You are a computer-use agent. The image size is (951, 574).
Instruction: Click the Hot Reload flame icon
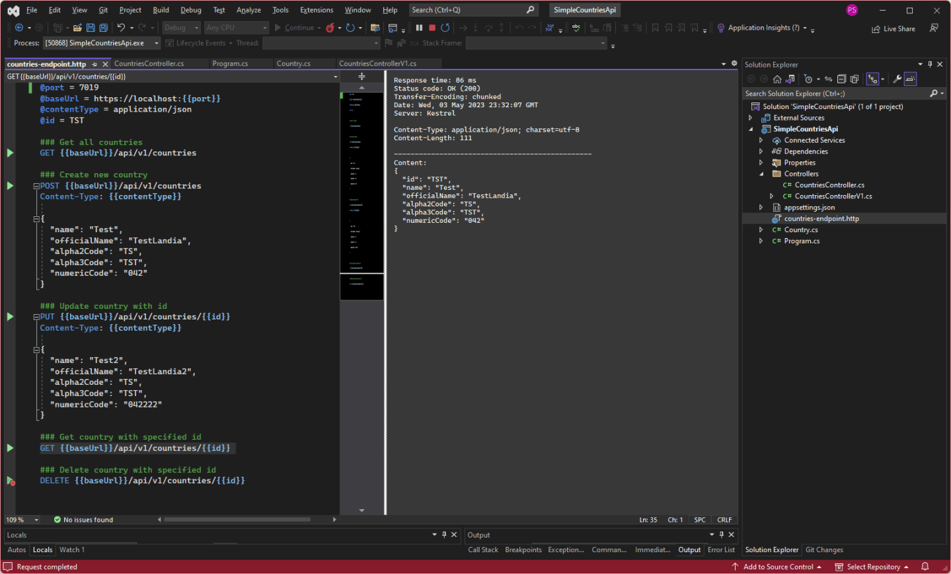[330, 28]
